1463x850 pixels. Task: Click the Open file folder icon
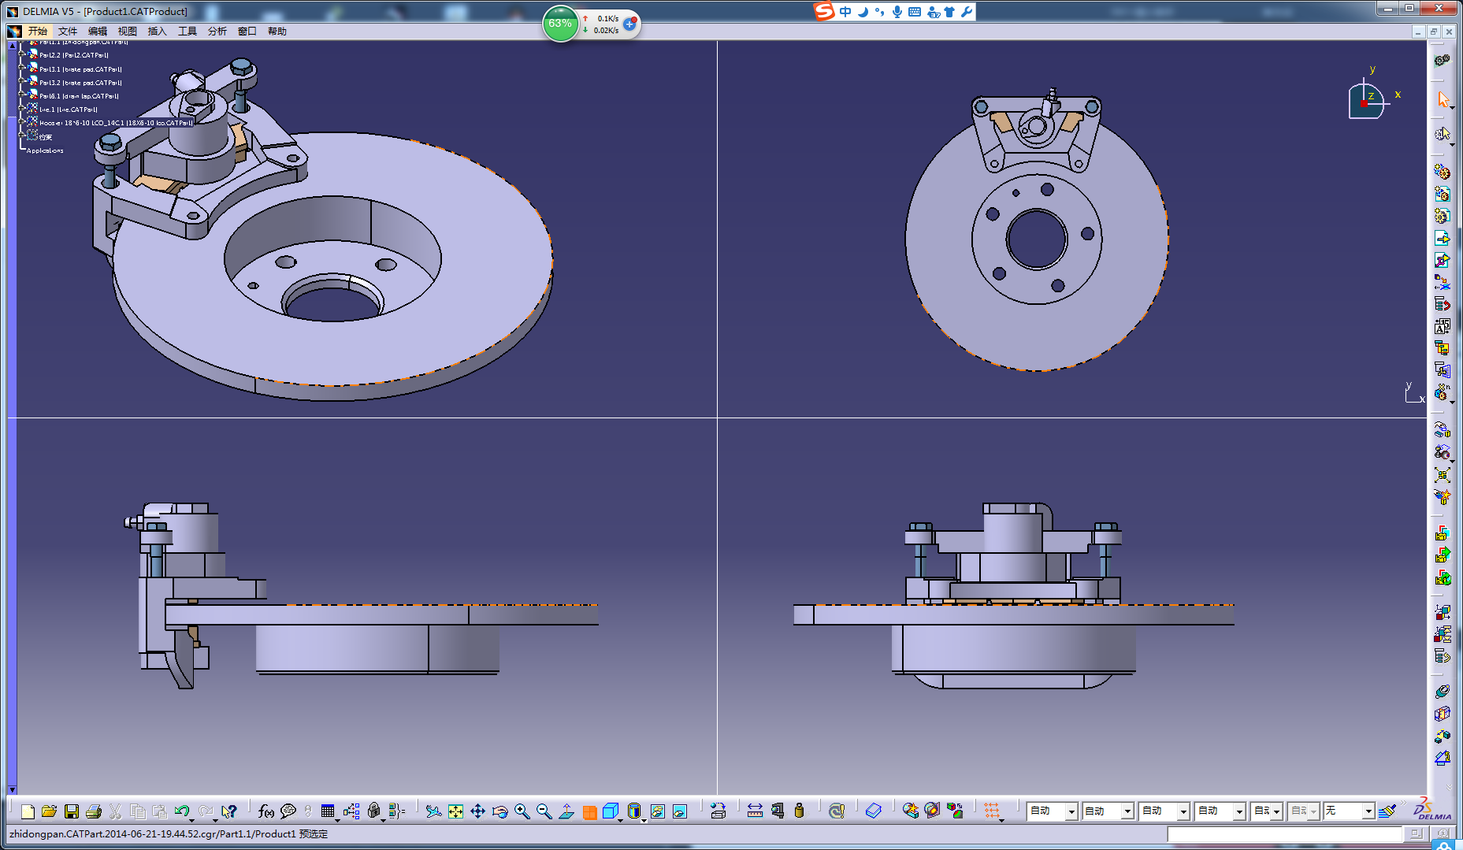(49, 811)
